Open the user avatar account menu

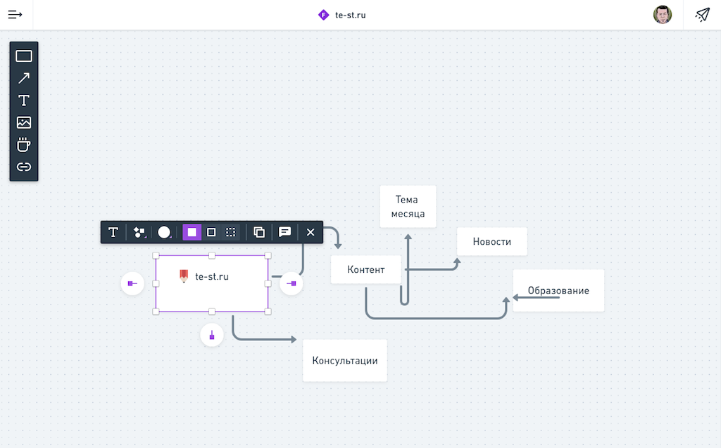662,15
